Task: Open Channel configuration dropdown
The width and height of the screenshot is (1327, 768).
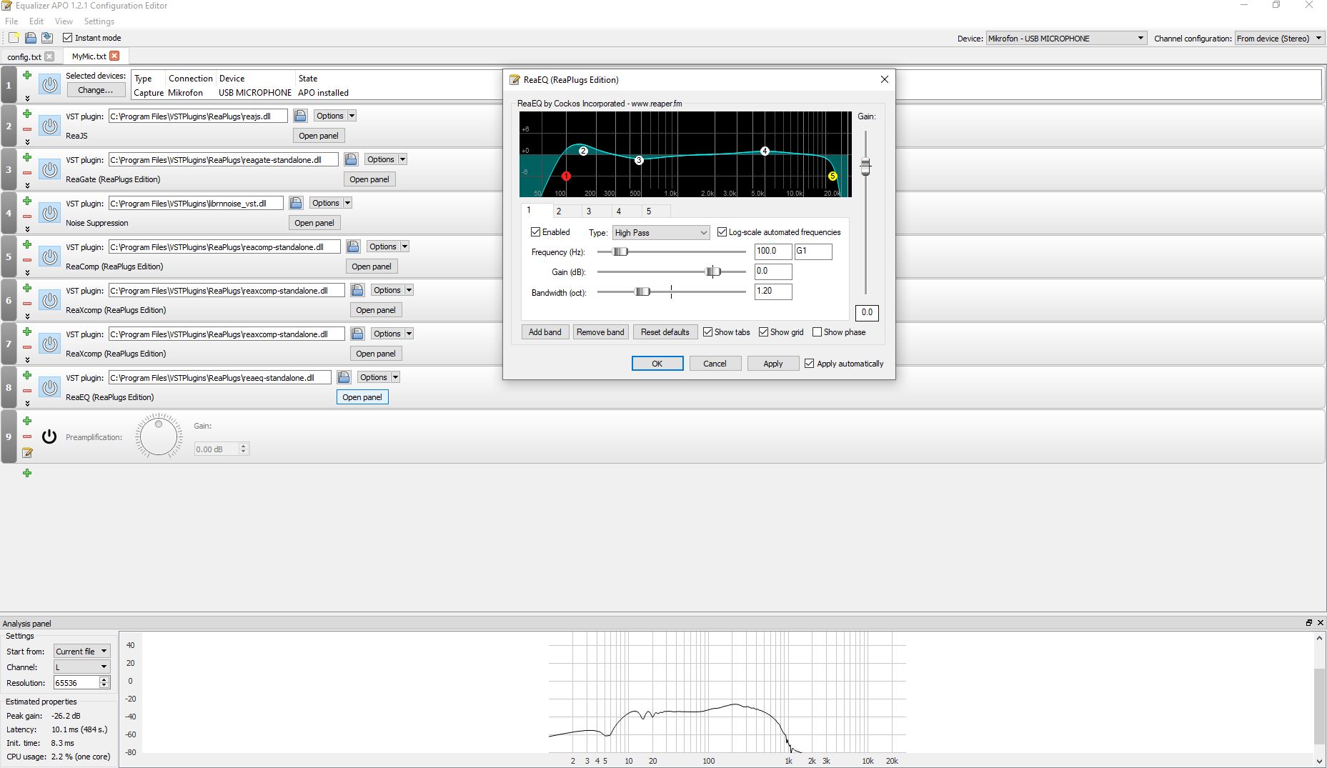Action: point(1279,39)
